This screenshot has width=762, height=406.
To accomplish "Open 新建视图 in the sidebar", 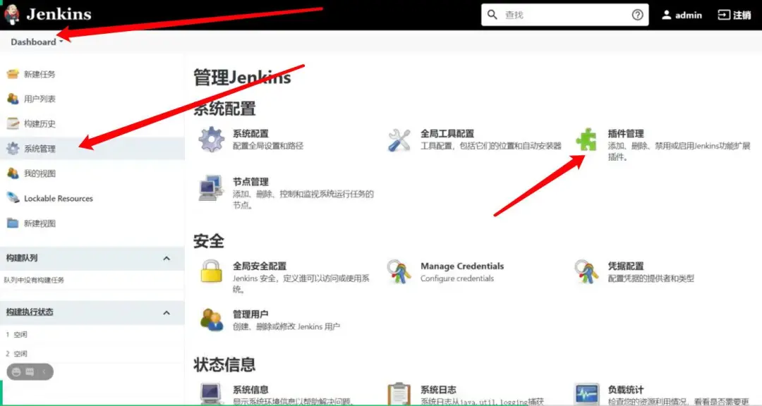I will (x=40, y=223).
